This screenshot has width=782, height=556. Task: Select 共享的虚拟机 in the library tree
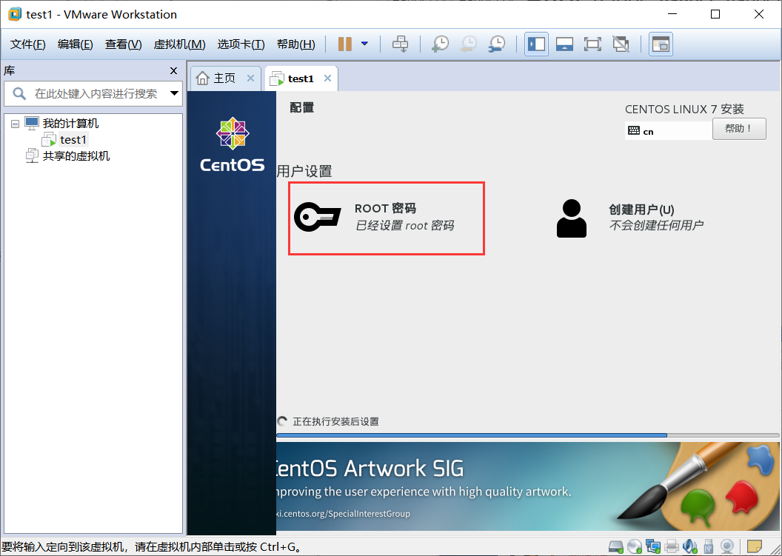point(76,156)
